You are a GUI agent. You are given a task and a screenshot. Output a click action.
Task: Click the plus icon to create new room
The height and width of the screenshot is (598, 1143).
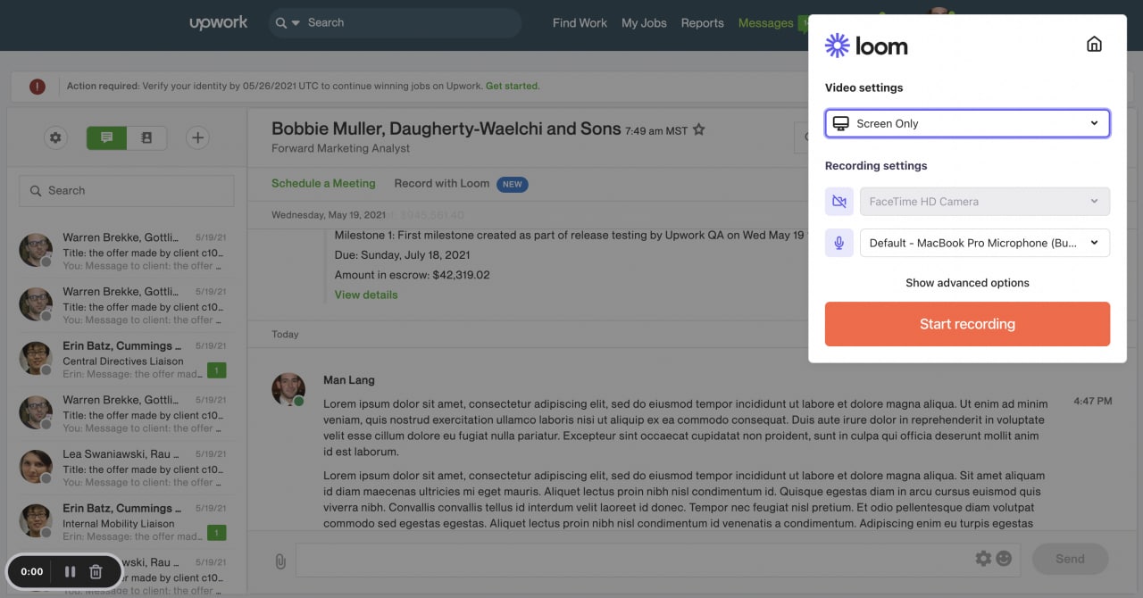click(197, 137)
